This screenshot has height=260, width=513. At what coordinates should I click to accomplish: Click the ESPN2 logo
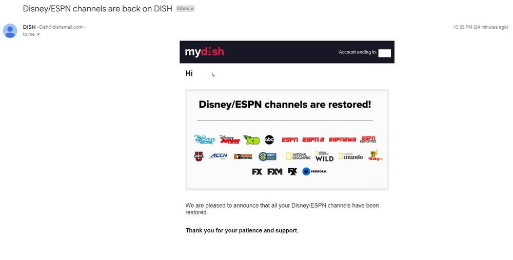click(x=313, y=139)
